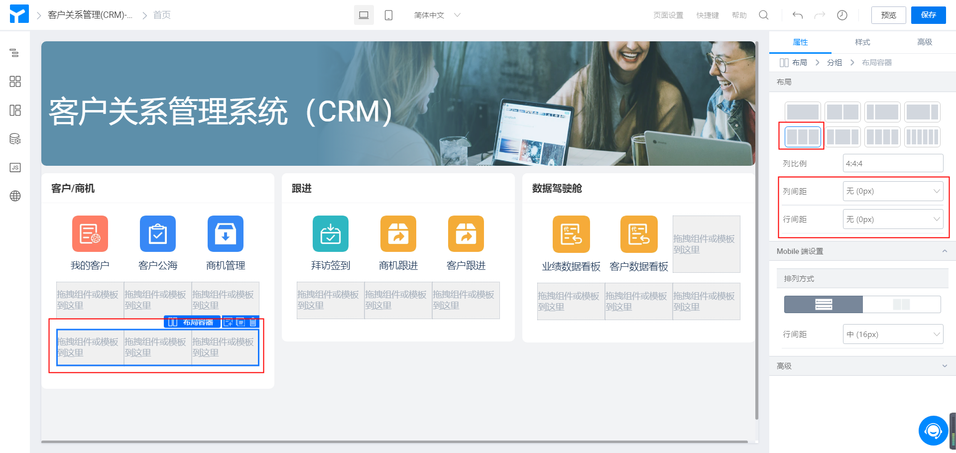Choose the single-column layout option
Viewport: 956px width, 453px height.
pos(803,112)
